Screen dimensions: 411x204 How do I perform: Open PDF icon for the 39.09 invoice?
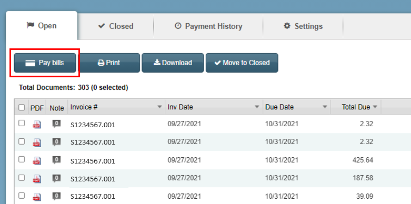pos(37,197)
